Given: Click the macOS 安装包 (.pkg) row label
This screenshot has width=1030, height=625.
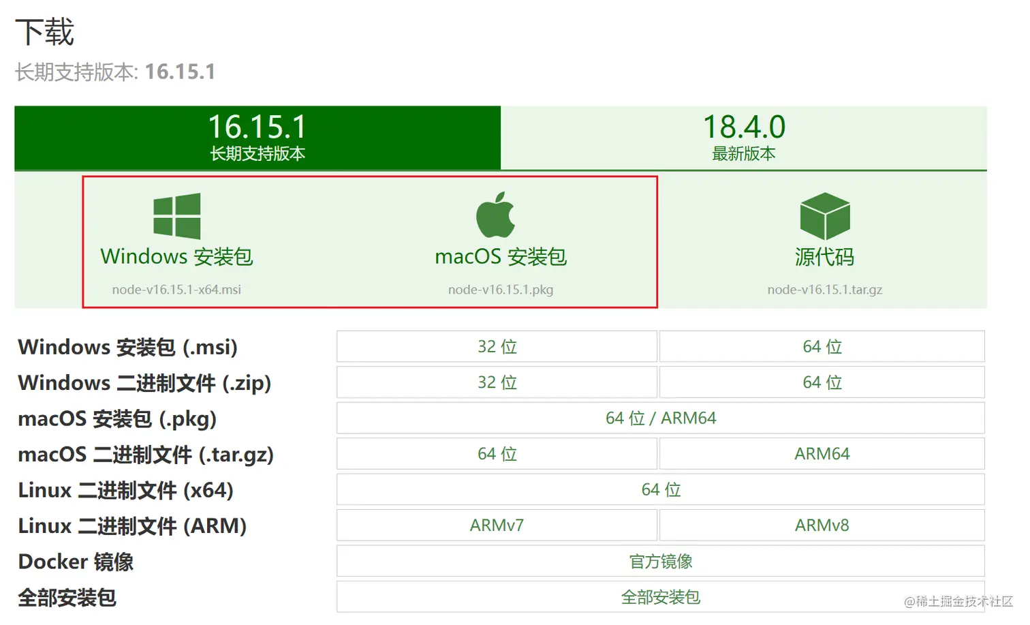Looking at the screenshot, I should [x=117, y=418].
